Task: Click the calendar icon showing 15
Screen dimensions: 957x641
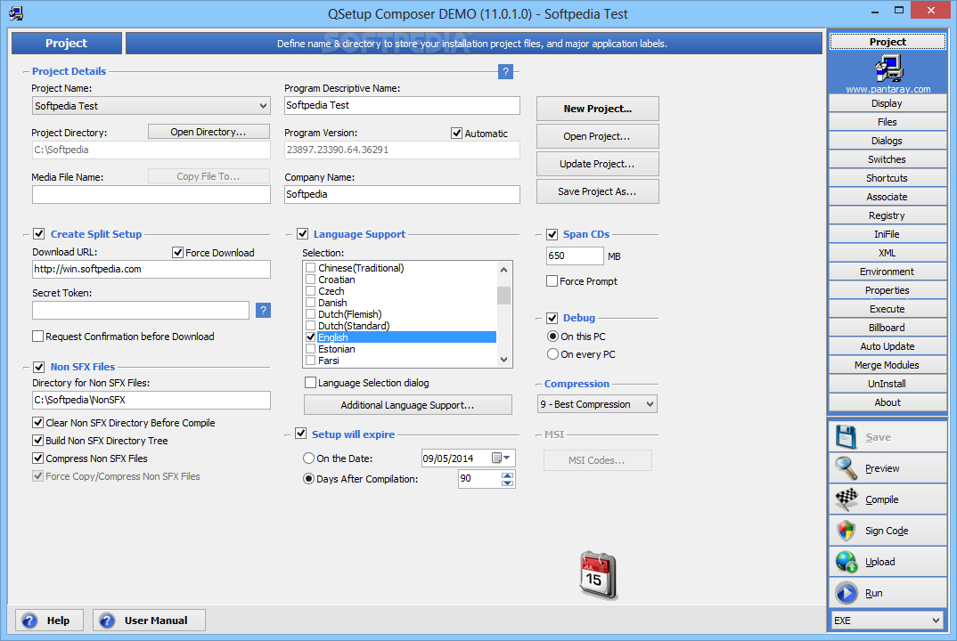Action: tap(598, 575)
